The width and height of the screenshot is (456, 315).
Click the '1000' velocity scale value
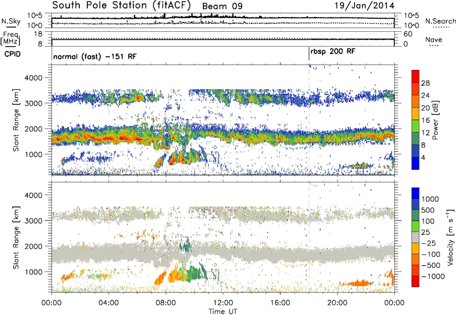(430, 199)
